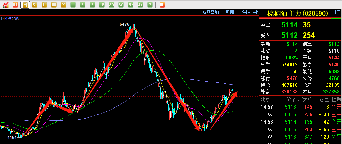Select the weekly (周) K-line period

35,4
